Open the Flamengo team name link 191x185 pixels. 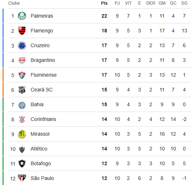[42, 31]
